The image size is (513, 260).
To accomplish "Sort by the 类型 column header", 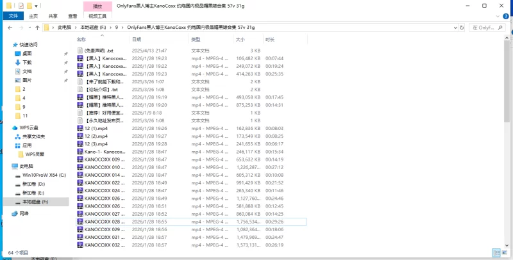I will click(196, 40).
